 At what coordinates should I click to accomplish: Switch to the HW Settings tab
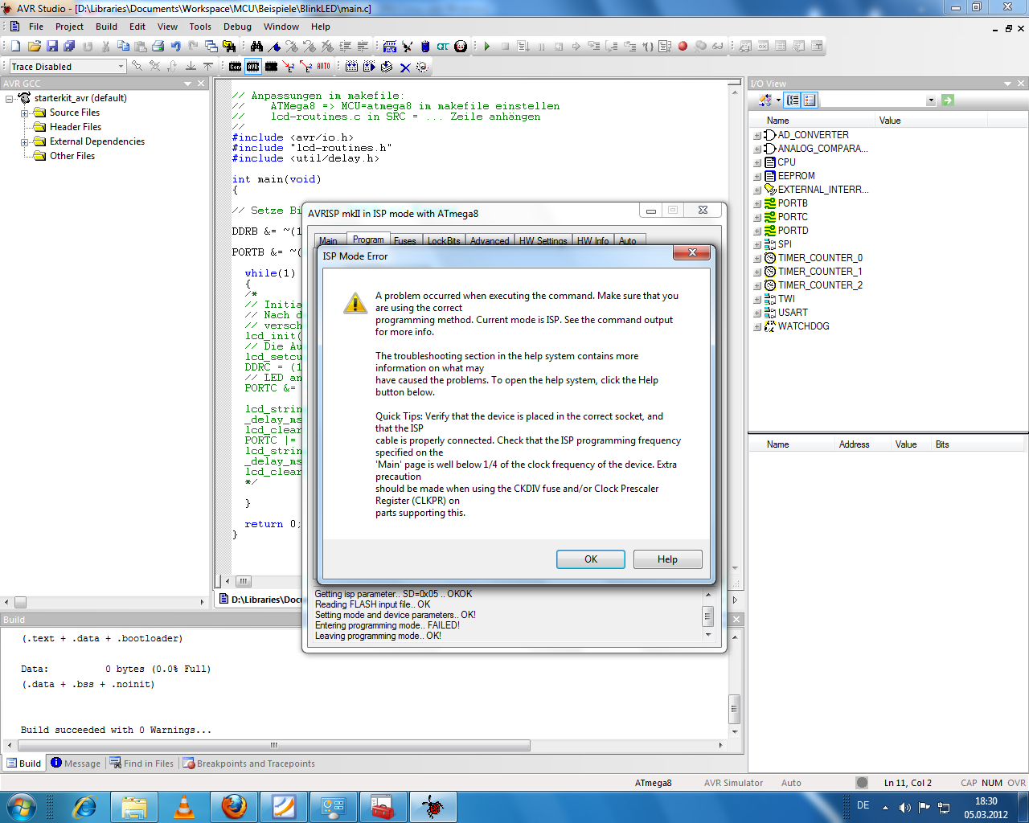[x=543, y=240]
